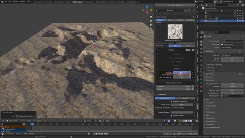Reset Midlevel value icon

click(x=193, y=86)
